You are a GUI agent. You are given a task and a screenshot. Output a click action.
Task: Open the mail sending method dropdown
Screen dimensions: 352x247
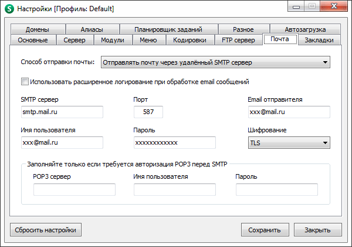[215, 62]
